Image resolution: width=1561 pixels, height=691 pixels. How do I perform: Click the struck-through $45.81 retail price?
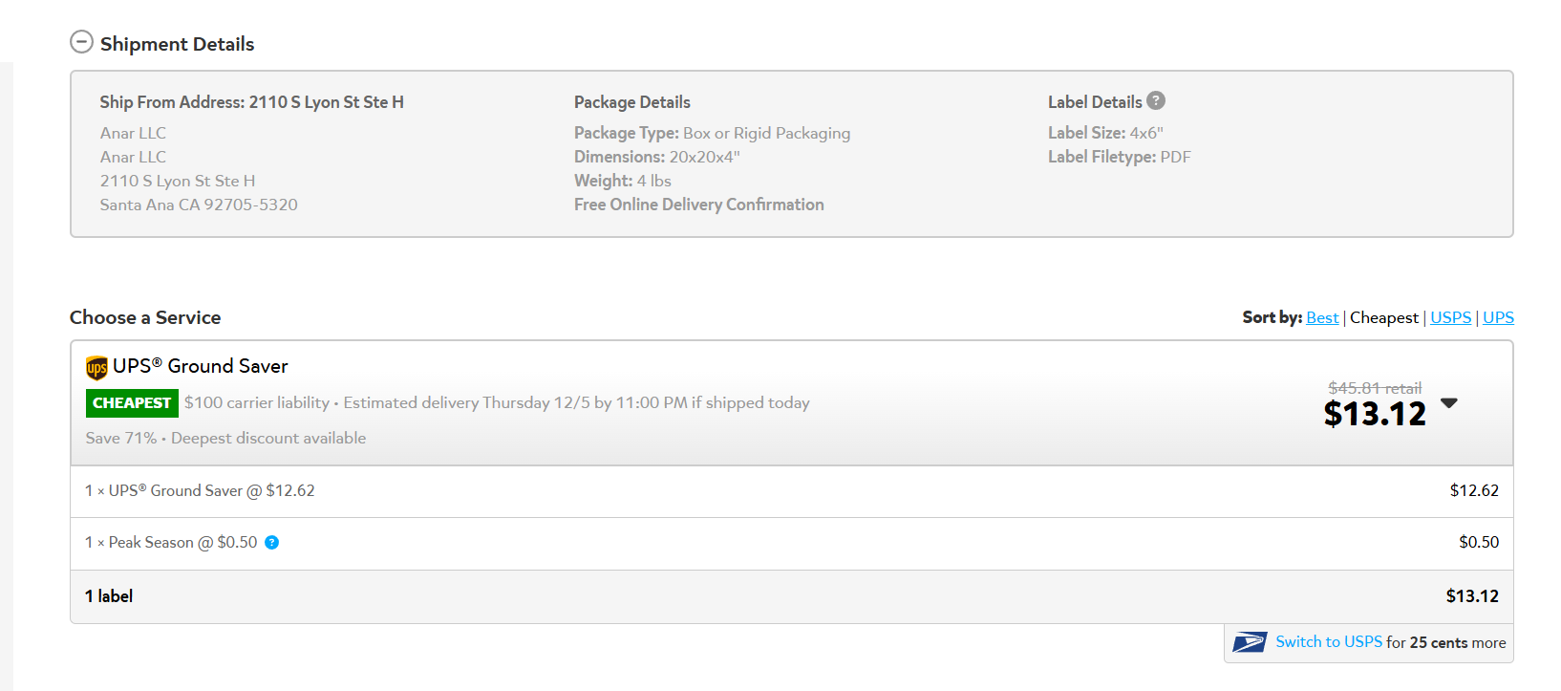coord(1375,388)
